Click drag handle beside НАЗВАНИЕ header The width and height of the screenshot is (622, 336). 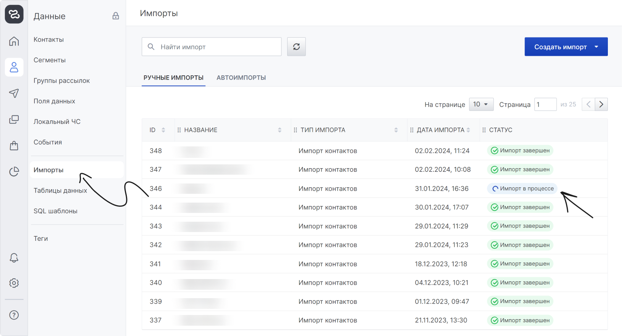click(179, 130)
